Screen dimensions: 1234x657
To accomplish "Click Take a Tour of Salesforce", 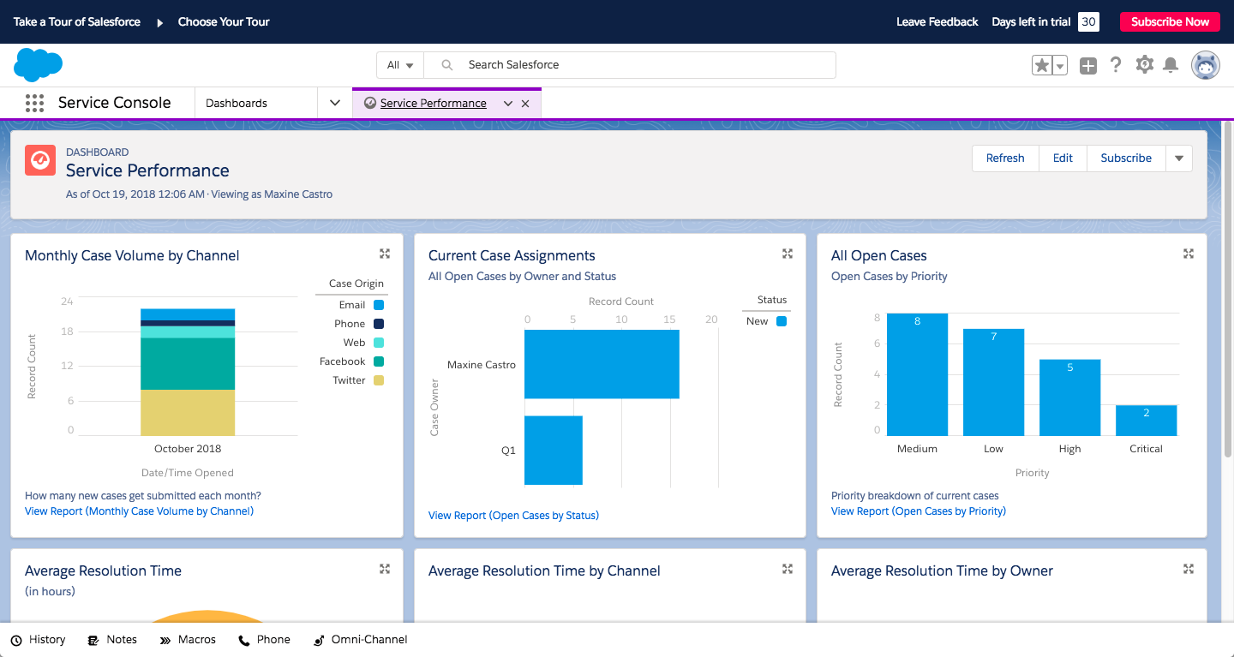I will [x=77, y=22].
